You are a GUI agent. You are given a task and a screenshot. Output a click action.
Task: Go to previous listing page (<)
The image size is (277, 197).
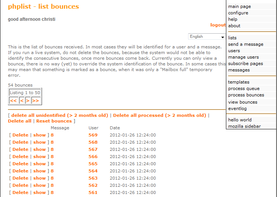tap(22, 101)
